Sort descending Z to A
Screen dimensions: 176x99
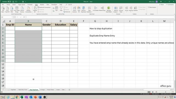point(54,11)
